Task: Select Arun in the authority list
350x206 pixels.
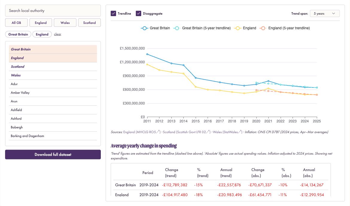Action: pos(53,101)
